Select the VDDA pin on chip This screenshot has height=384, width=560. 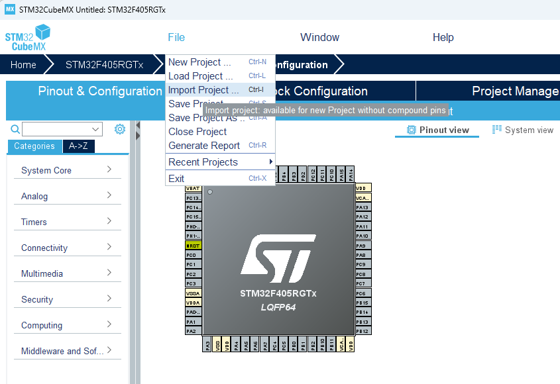pyautogui.click(x=194, y=303)
